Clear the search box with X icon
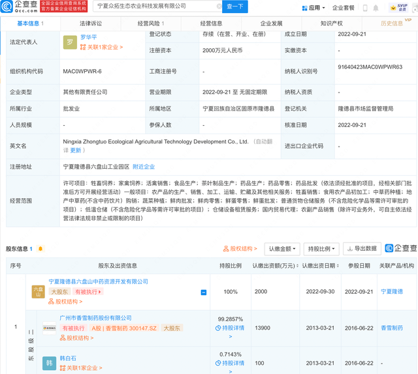This screenshot has height=374, width=418. pyautogui.click(x=219, y=7)
